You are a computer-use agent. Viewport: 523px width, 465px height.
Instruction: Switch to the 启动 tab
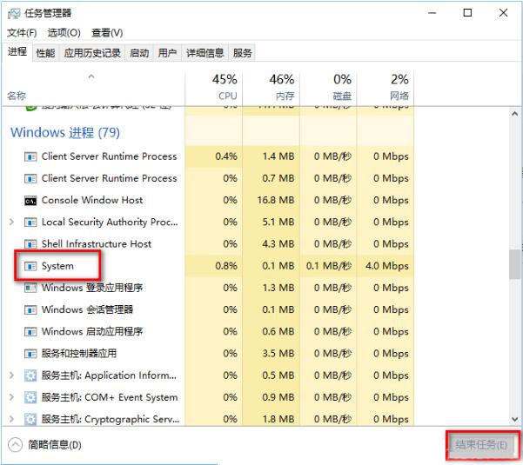(139, 53)
